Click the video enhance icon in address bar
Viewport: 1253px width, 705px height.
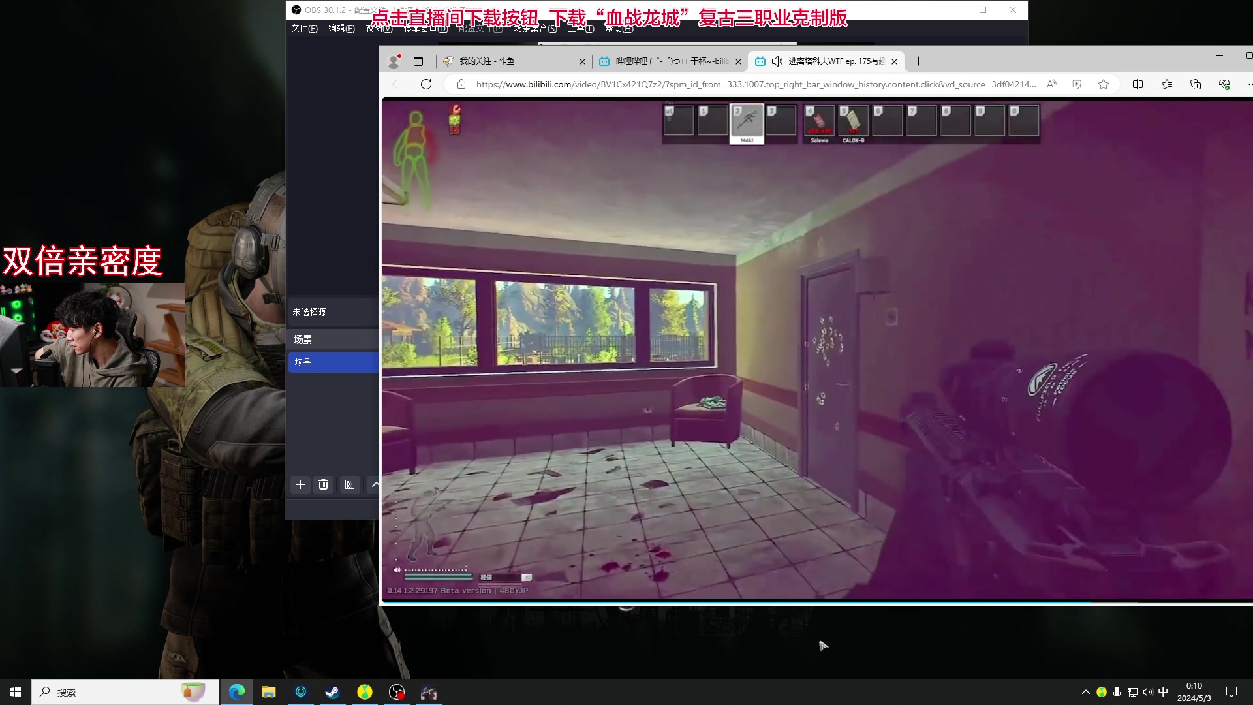pyautogui.click(x=1077, y=84)
